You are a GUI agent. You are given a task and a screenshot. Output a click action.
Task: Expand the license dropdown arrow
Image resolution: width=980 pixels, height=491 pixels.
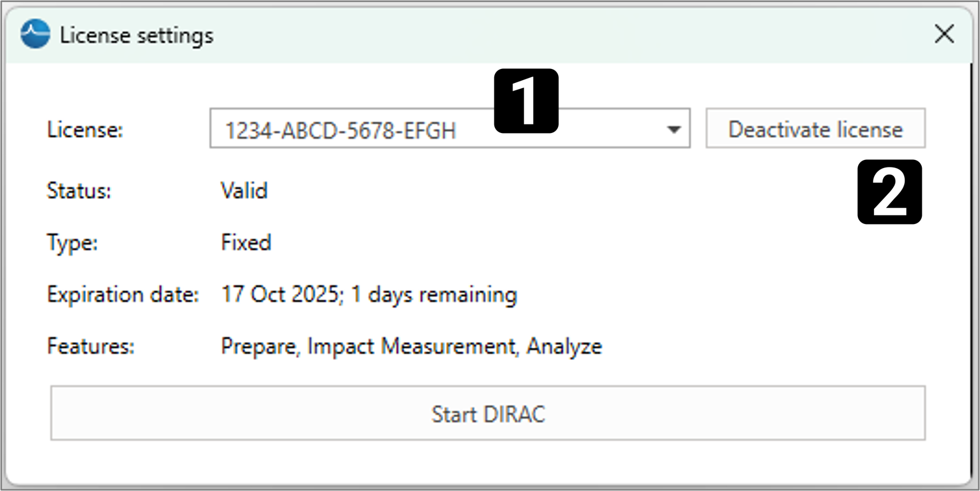click(x=674, y=129)
